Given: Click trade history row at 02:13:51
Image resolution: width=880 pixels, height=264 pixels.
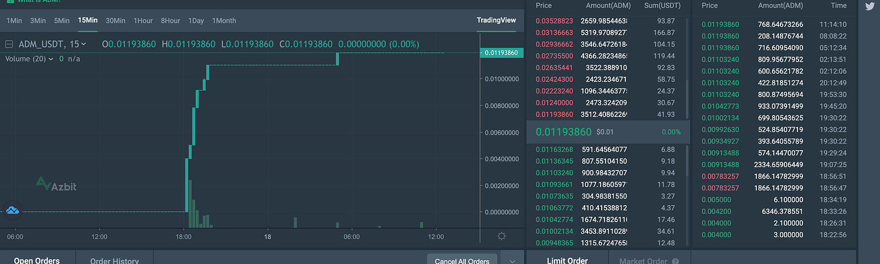Looking at the screenshot, I should (774, 59).
